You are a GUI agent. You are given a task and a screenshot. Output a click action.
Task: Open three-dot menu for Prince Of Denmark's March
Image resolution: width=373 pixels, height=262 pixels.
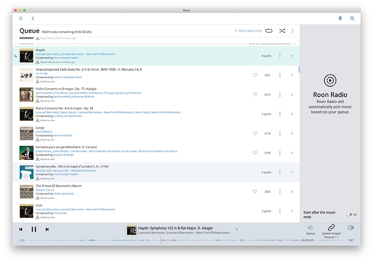tap(280, 192)
